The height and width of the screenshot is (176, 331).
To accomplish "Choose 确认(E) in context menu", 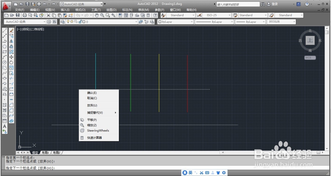I will pos(99,93).
